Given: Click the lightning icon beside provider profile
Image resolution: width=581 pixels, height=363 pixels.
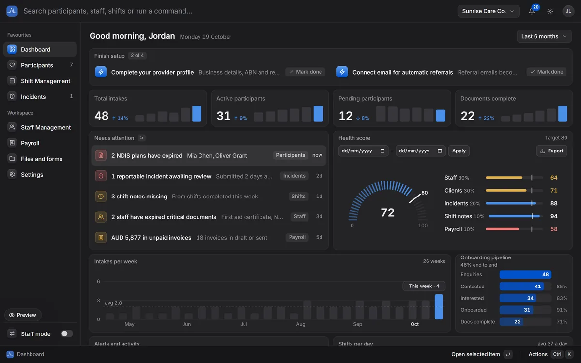Looking at the screenshot, I should click(101, 72).
